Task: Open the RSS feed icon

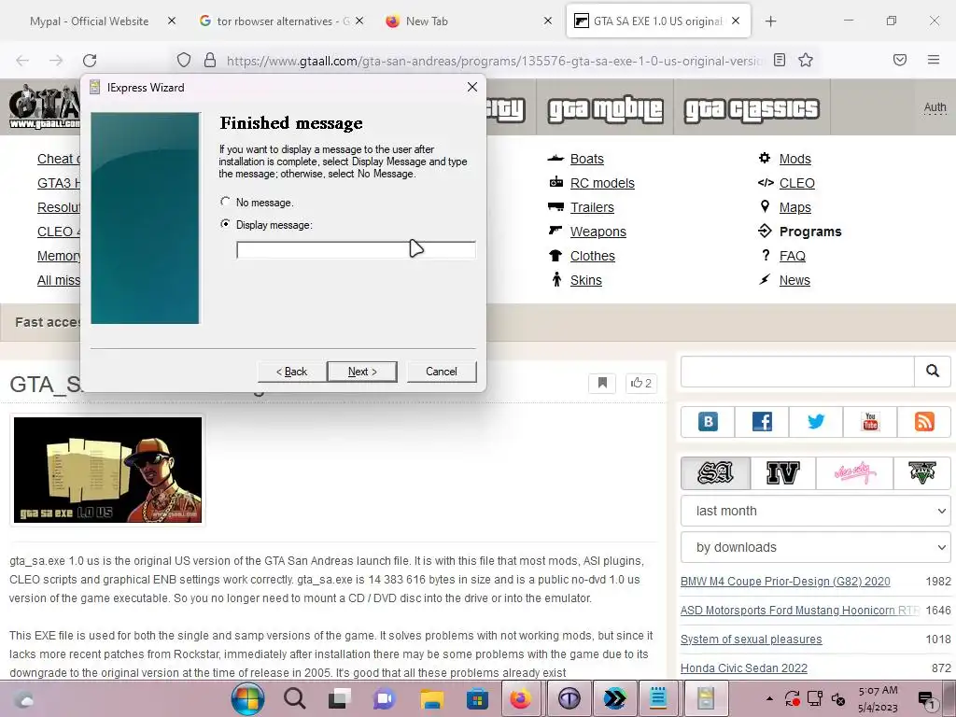Action: pos(923,421)
